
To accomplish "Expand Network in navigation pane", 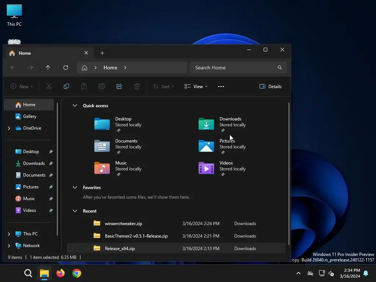I will click(9, 246).
